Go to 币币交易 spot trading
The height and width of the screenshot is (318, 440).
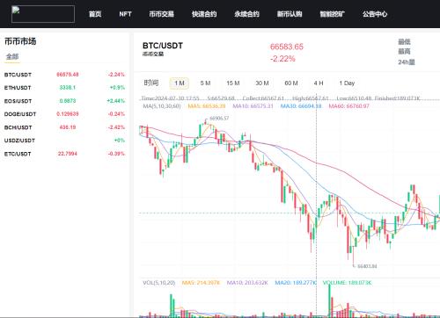(161, 14)
